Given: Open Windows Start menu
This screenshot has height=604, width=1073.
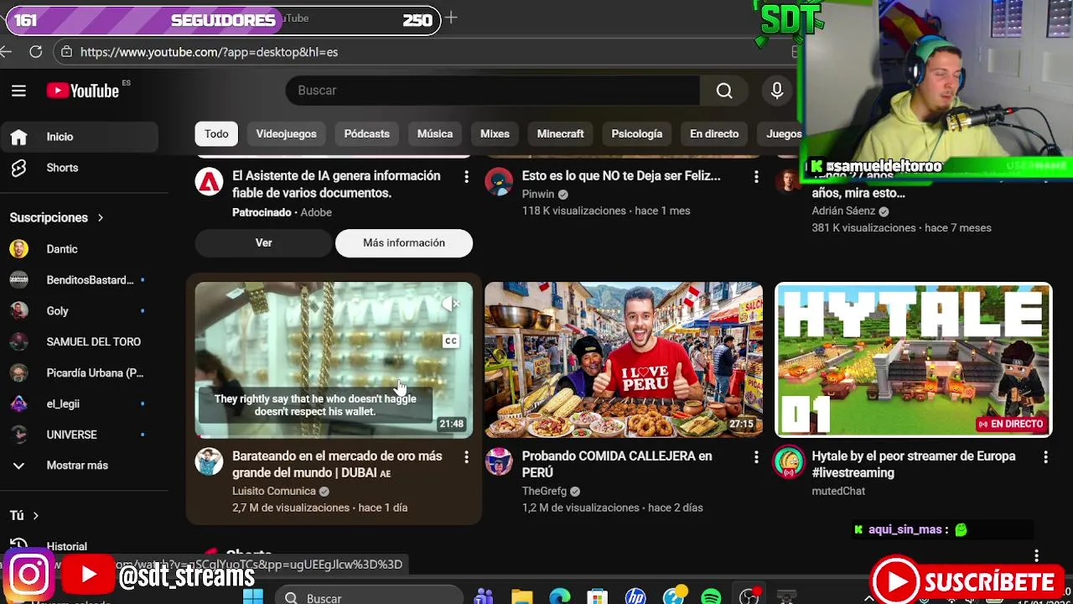Looking at the screenshot, I should tap(253, 597).
